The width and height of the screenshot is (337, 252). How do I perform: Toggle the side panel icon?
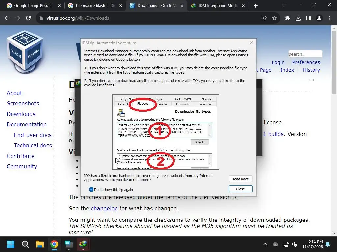[309, 18]
